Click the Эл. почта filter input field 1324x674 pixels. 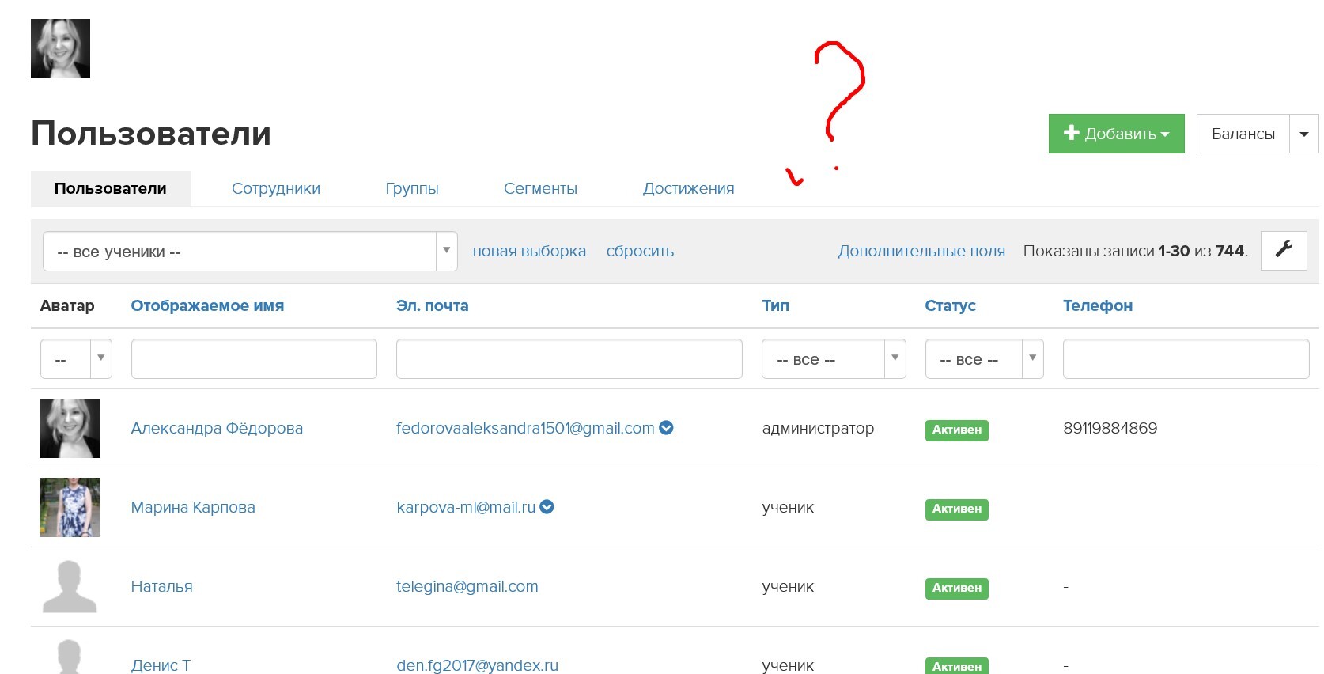[569, 359]
